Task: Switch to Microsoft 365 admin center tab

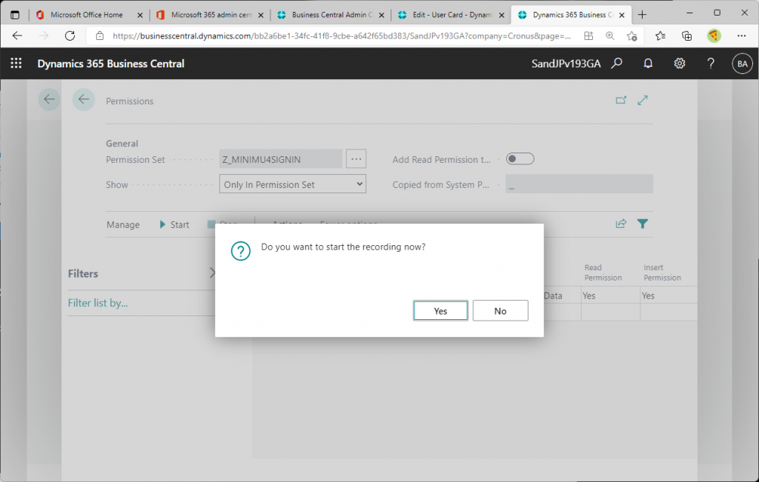Action: point(211,15)
